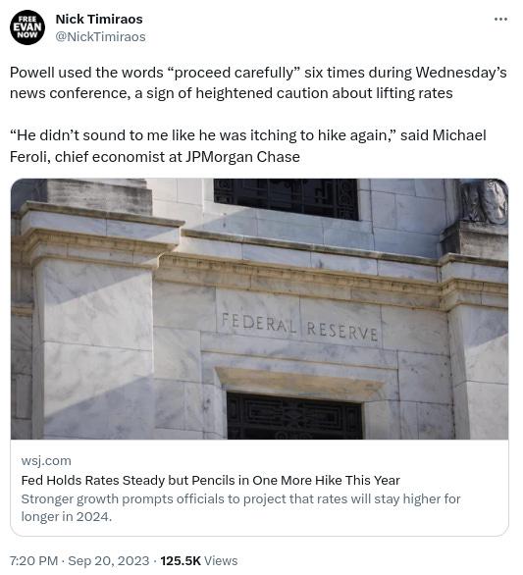Viewport: 523px width, 575px height.
Task: Click the lower dark window in the photo
Action: click(294, 415)
